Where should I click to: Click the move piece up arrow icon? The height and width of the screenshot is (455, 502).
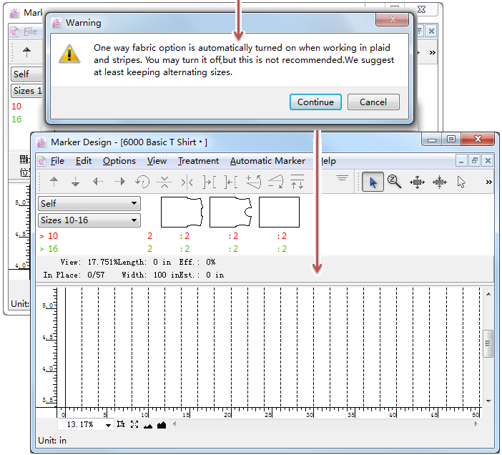[54, 182]
